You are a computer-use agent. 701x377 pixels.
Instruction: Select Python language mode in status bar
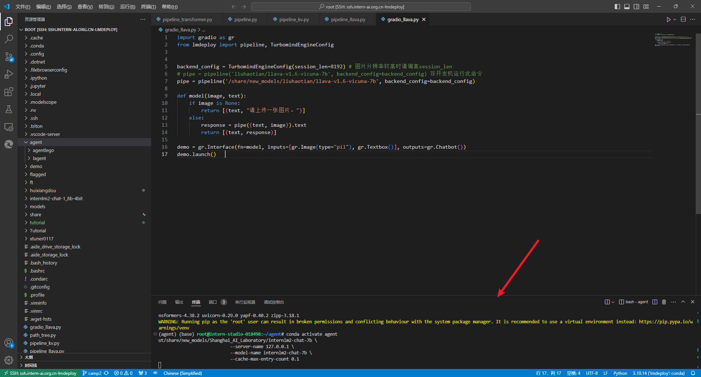620,373
